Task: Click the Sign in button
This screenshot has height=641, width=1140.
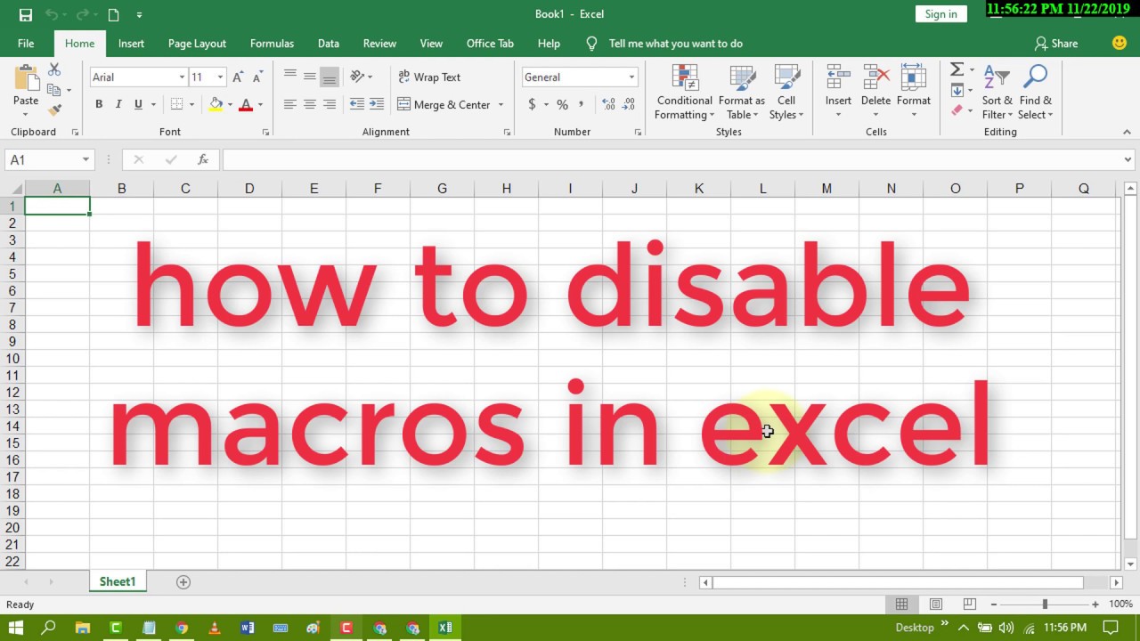Action: (x=940, y=14)
